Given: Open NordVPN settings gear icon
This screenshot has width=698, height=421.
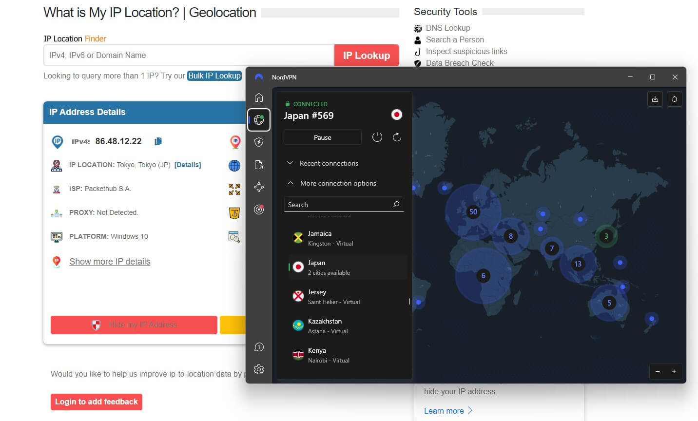Looking at the screenshot, I should point(259,369).
